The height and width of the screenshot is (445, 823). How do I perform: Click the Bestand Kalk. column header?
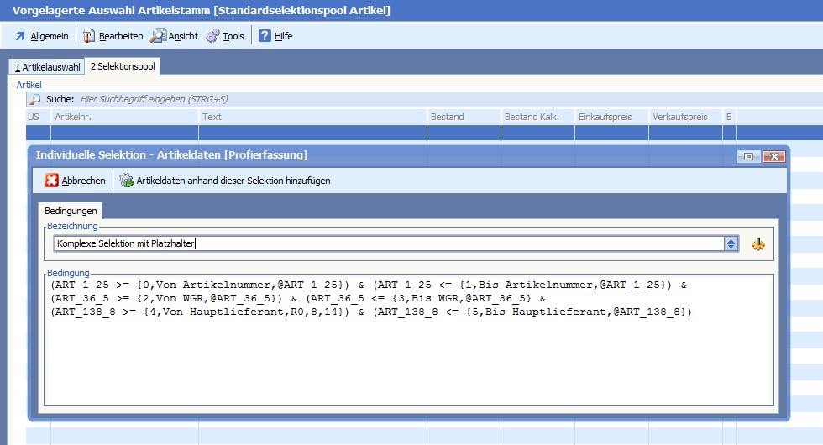point(537,117)
